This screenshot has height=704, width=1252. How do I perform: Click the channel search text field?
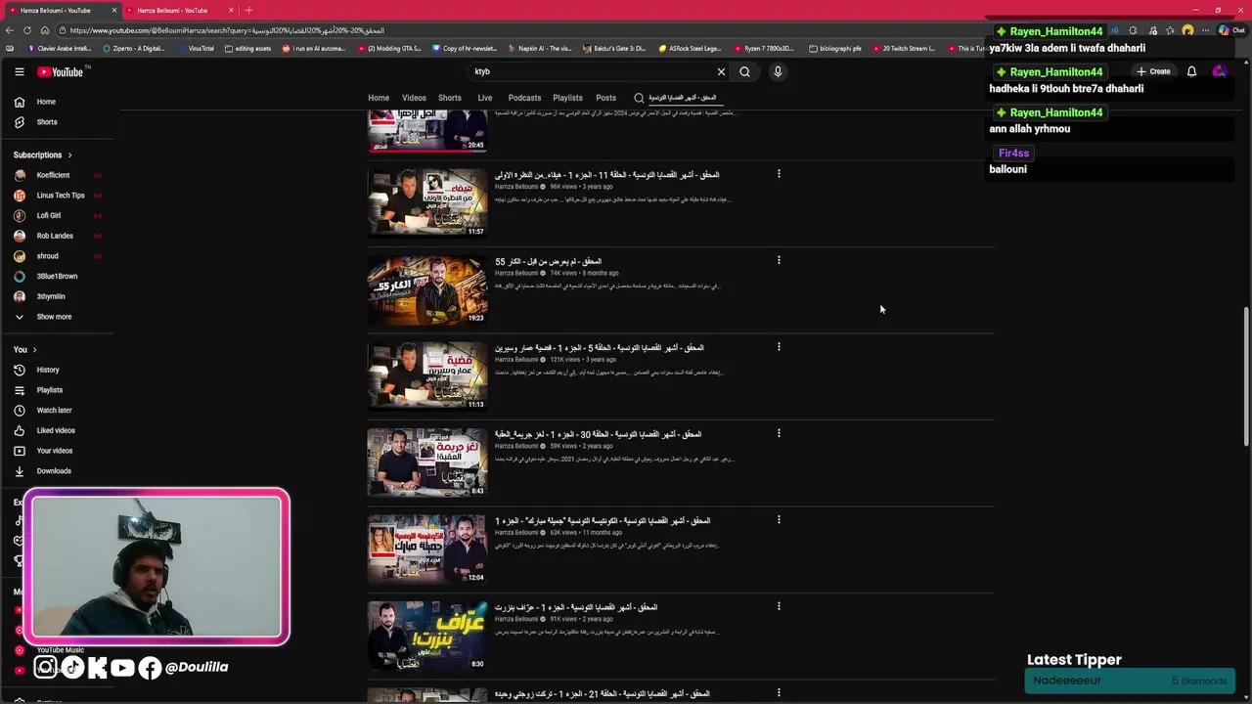click(685, 98)
